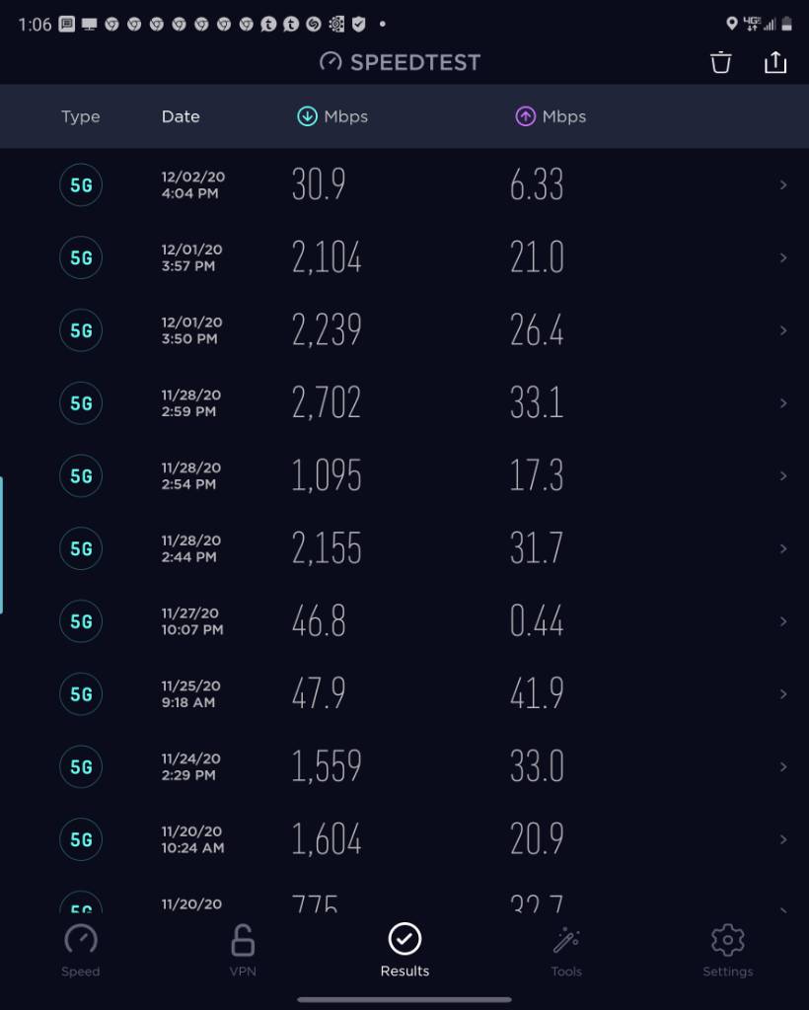Expand the 11/20/20 10:24 AM result chevron
Viewport: 809px width, 1010px height.
(x=783, y=840)
